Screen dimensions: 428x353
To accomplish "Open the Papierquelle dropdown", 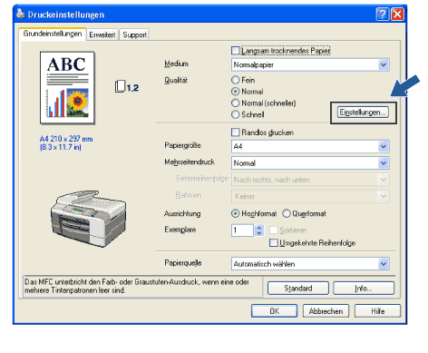I will point(384,264).
